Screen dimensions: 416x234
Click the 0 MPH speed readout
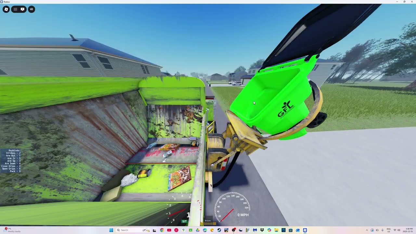(243, 215)
